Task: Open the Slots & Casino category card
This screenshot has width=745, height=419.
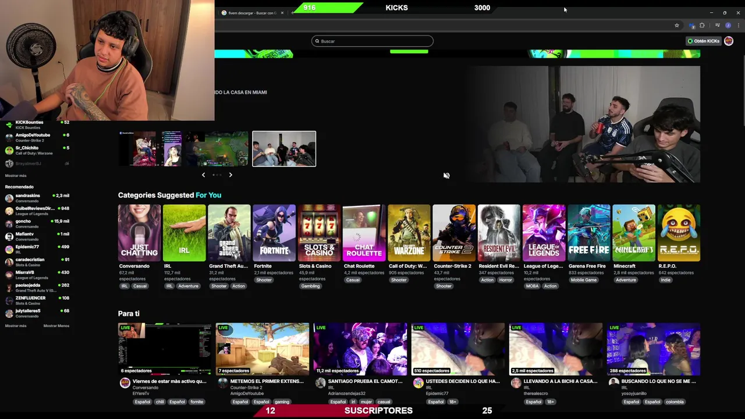Action: coord(319,233)
